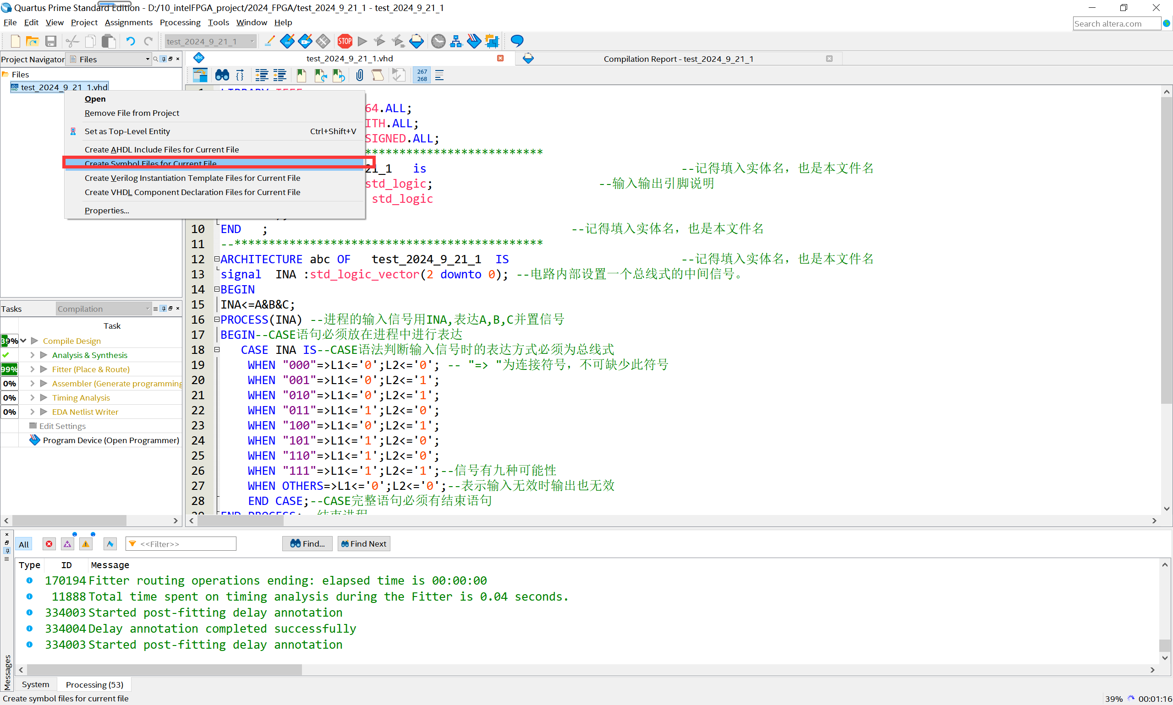Click the red STOP processing icon
The width and height of the screenshot is (1173, 705).
[x=345, y=41]
